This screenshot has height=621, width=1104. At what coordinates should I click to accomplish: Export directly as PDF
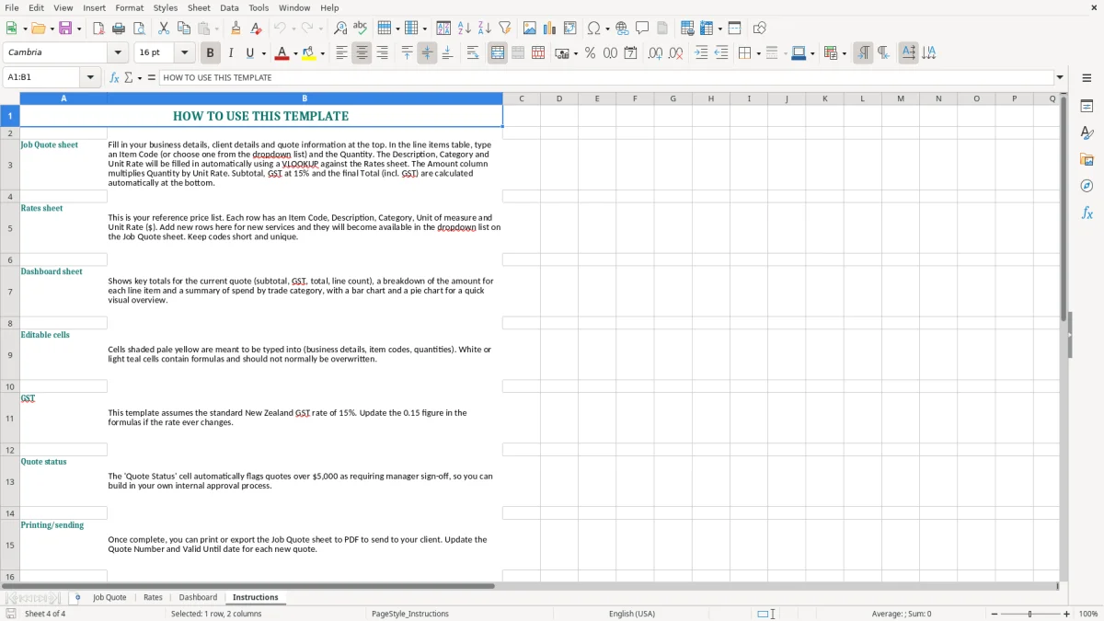[x=98, y=29]
